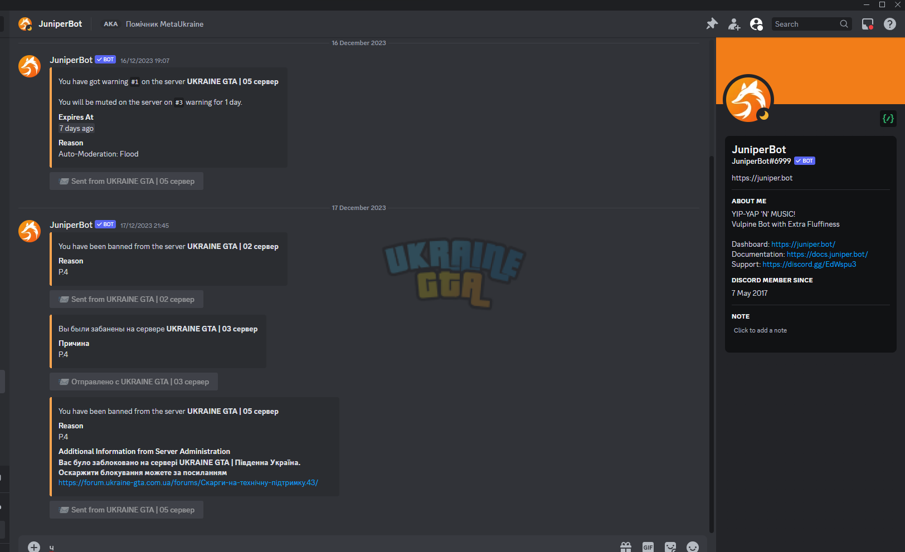The height and width of the screenshot is (552, 905).
Task: Click 'Auto-Moderation: Flood' reason text
Action: pyautogui.click(x=99, y=154)
